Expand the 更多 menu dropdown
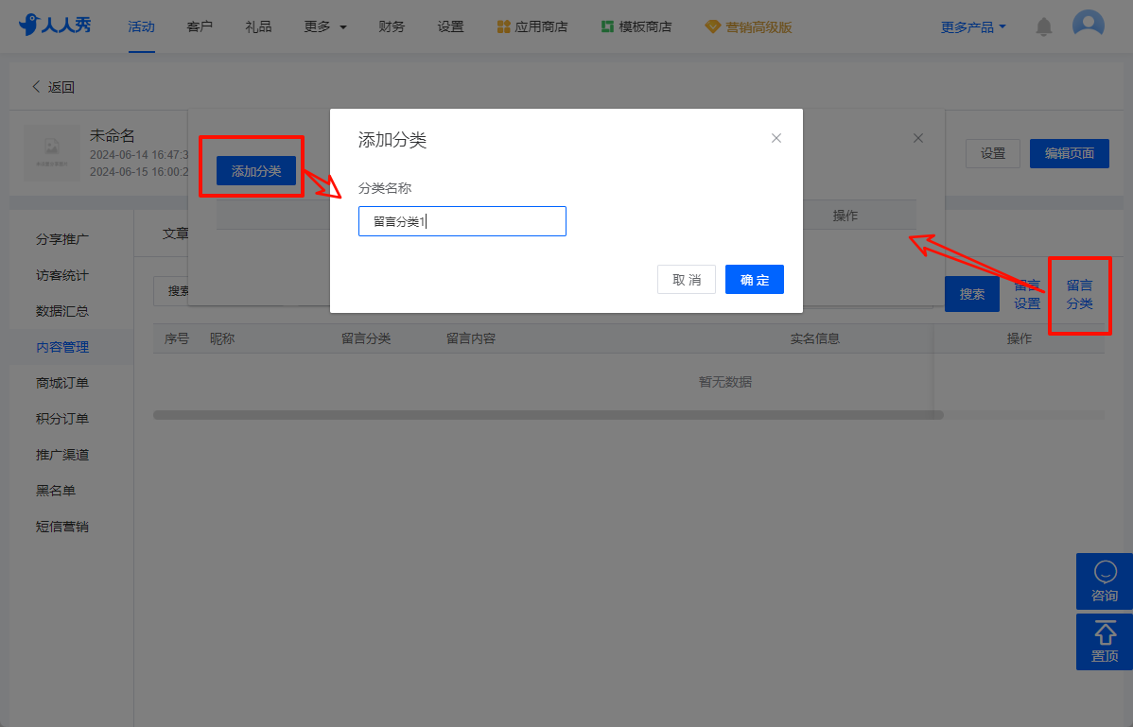 coord(325,26)
